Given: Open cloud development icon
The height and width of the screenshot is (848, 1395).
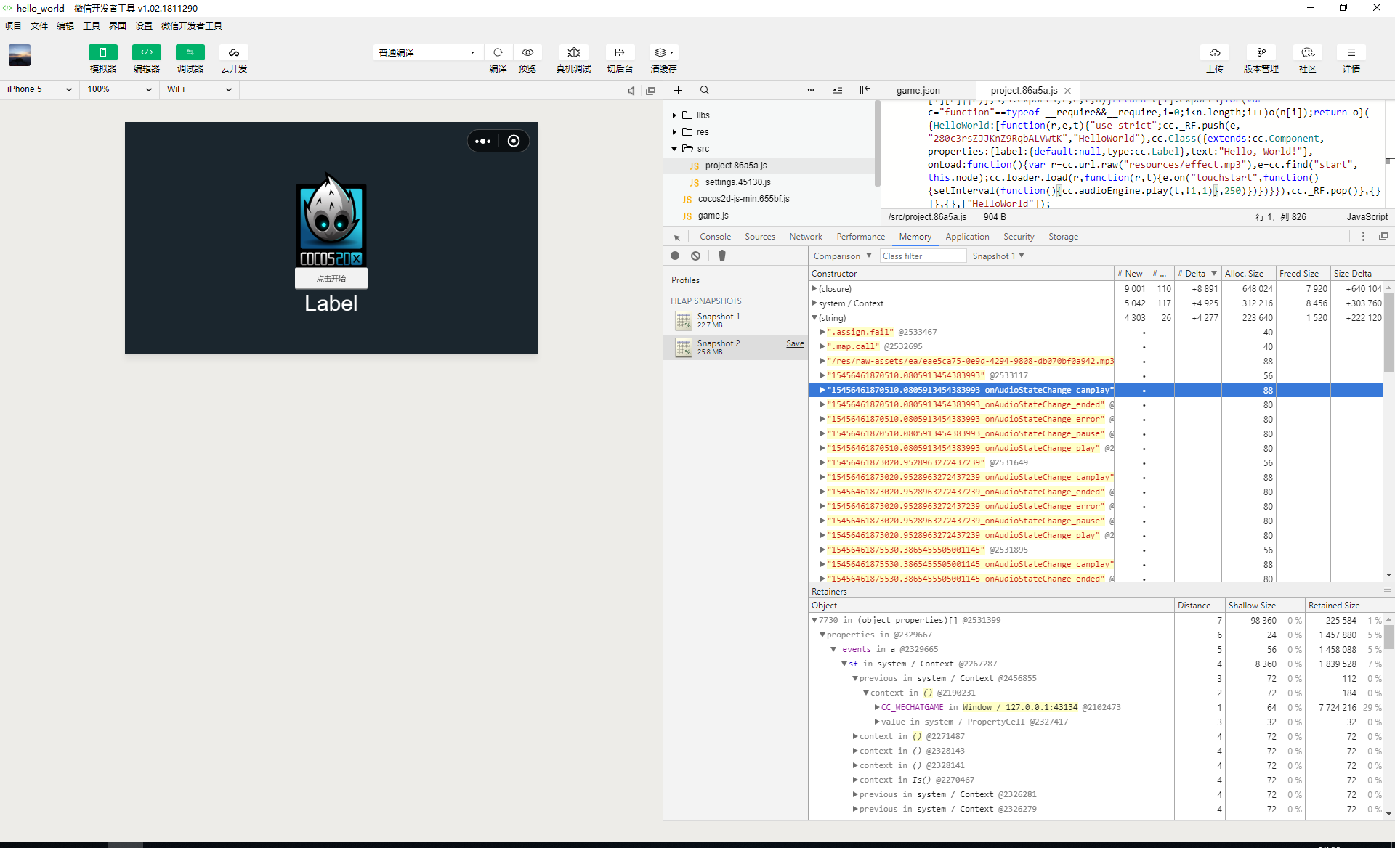Looking at the screenshot, I should pos(233,52).
